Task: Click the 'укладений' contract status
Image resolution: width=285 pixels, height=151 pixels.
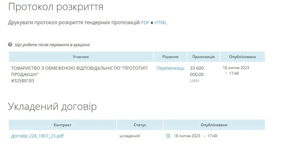Action: click(x=129, y=136)
